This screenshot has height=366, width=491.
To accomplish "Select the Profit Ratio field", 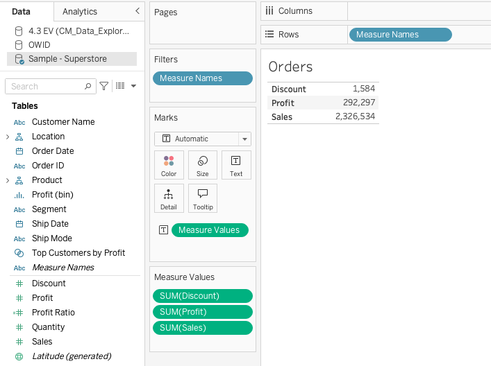I will pyautogui.click(x=53, y=313).
